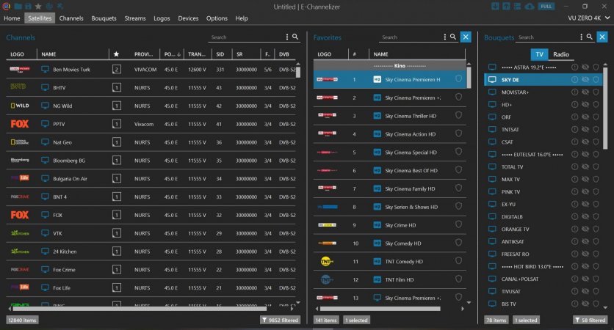This screenshot has height=330, width=614.
Task: Click the FOX logo of PPTV row
Action: tap(20, 124)
